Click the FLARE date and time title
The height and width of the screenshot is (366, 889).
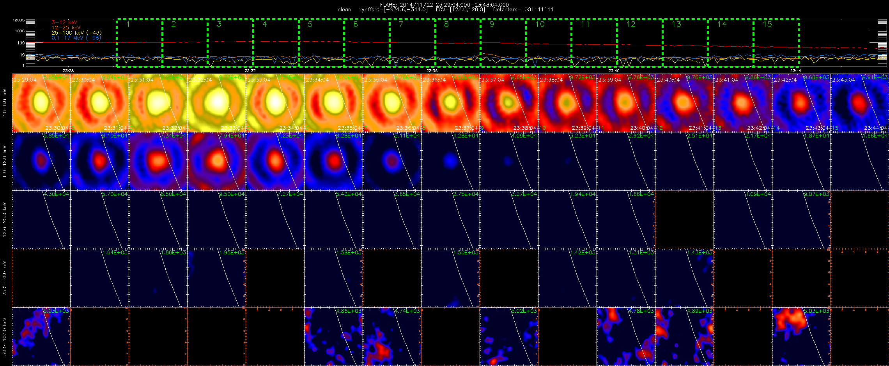[444, 5]
